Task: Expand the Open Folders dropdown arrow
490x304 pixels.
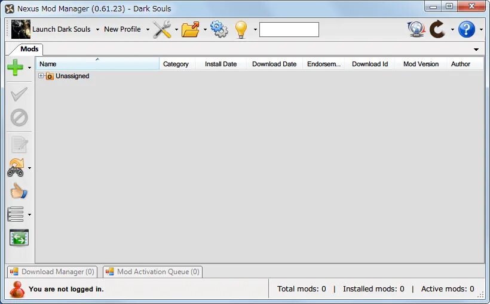Action: 205,30
